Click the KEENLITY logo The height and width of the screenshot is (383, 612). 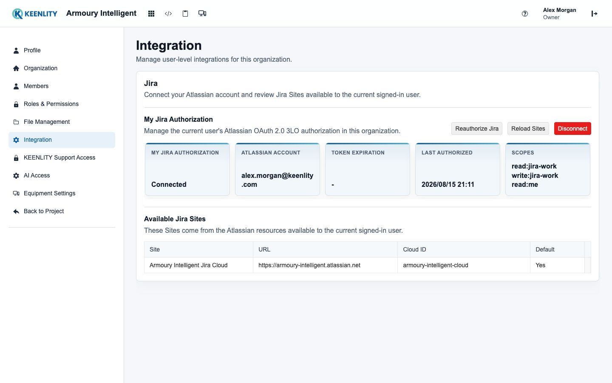[34, 14]
